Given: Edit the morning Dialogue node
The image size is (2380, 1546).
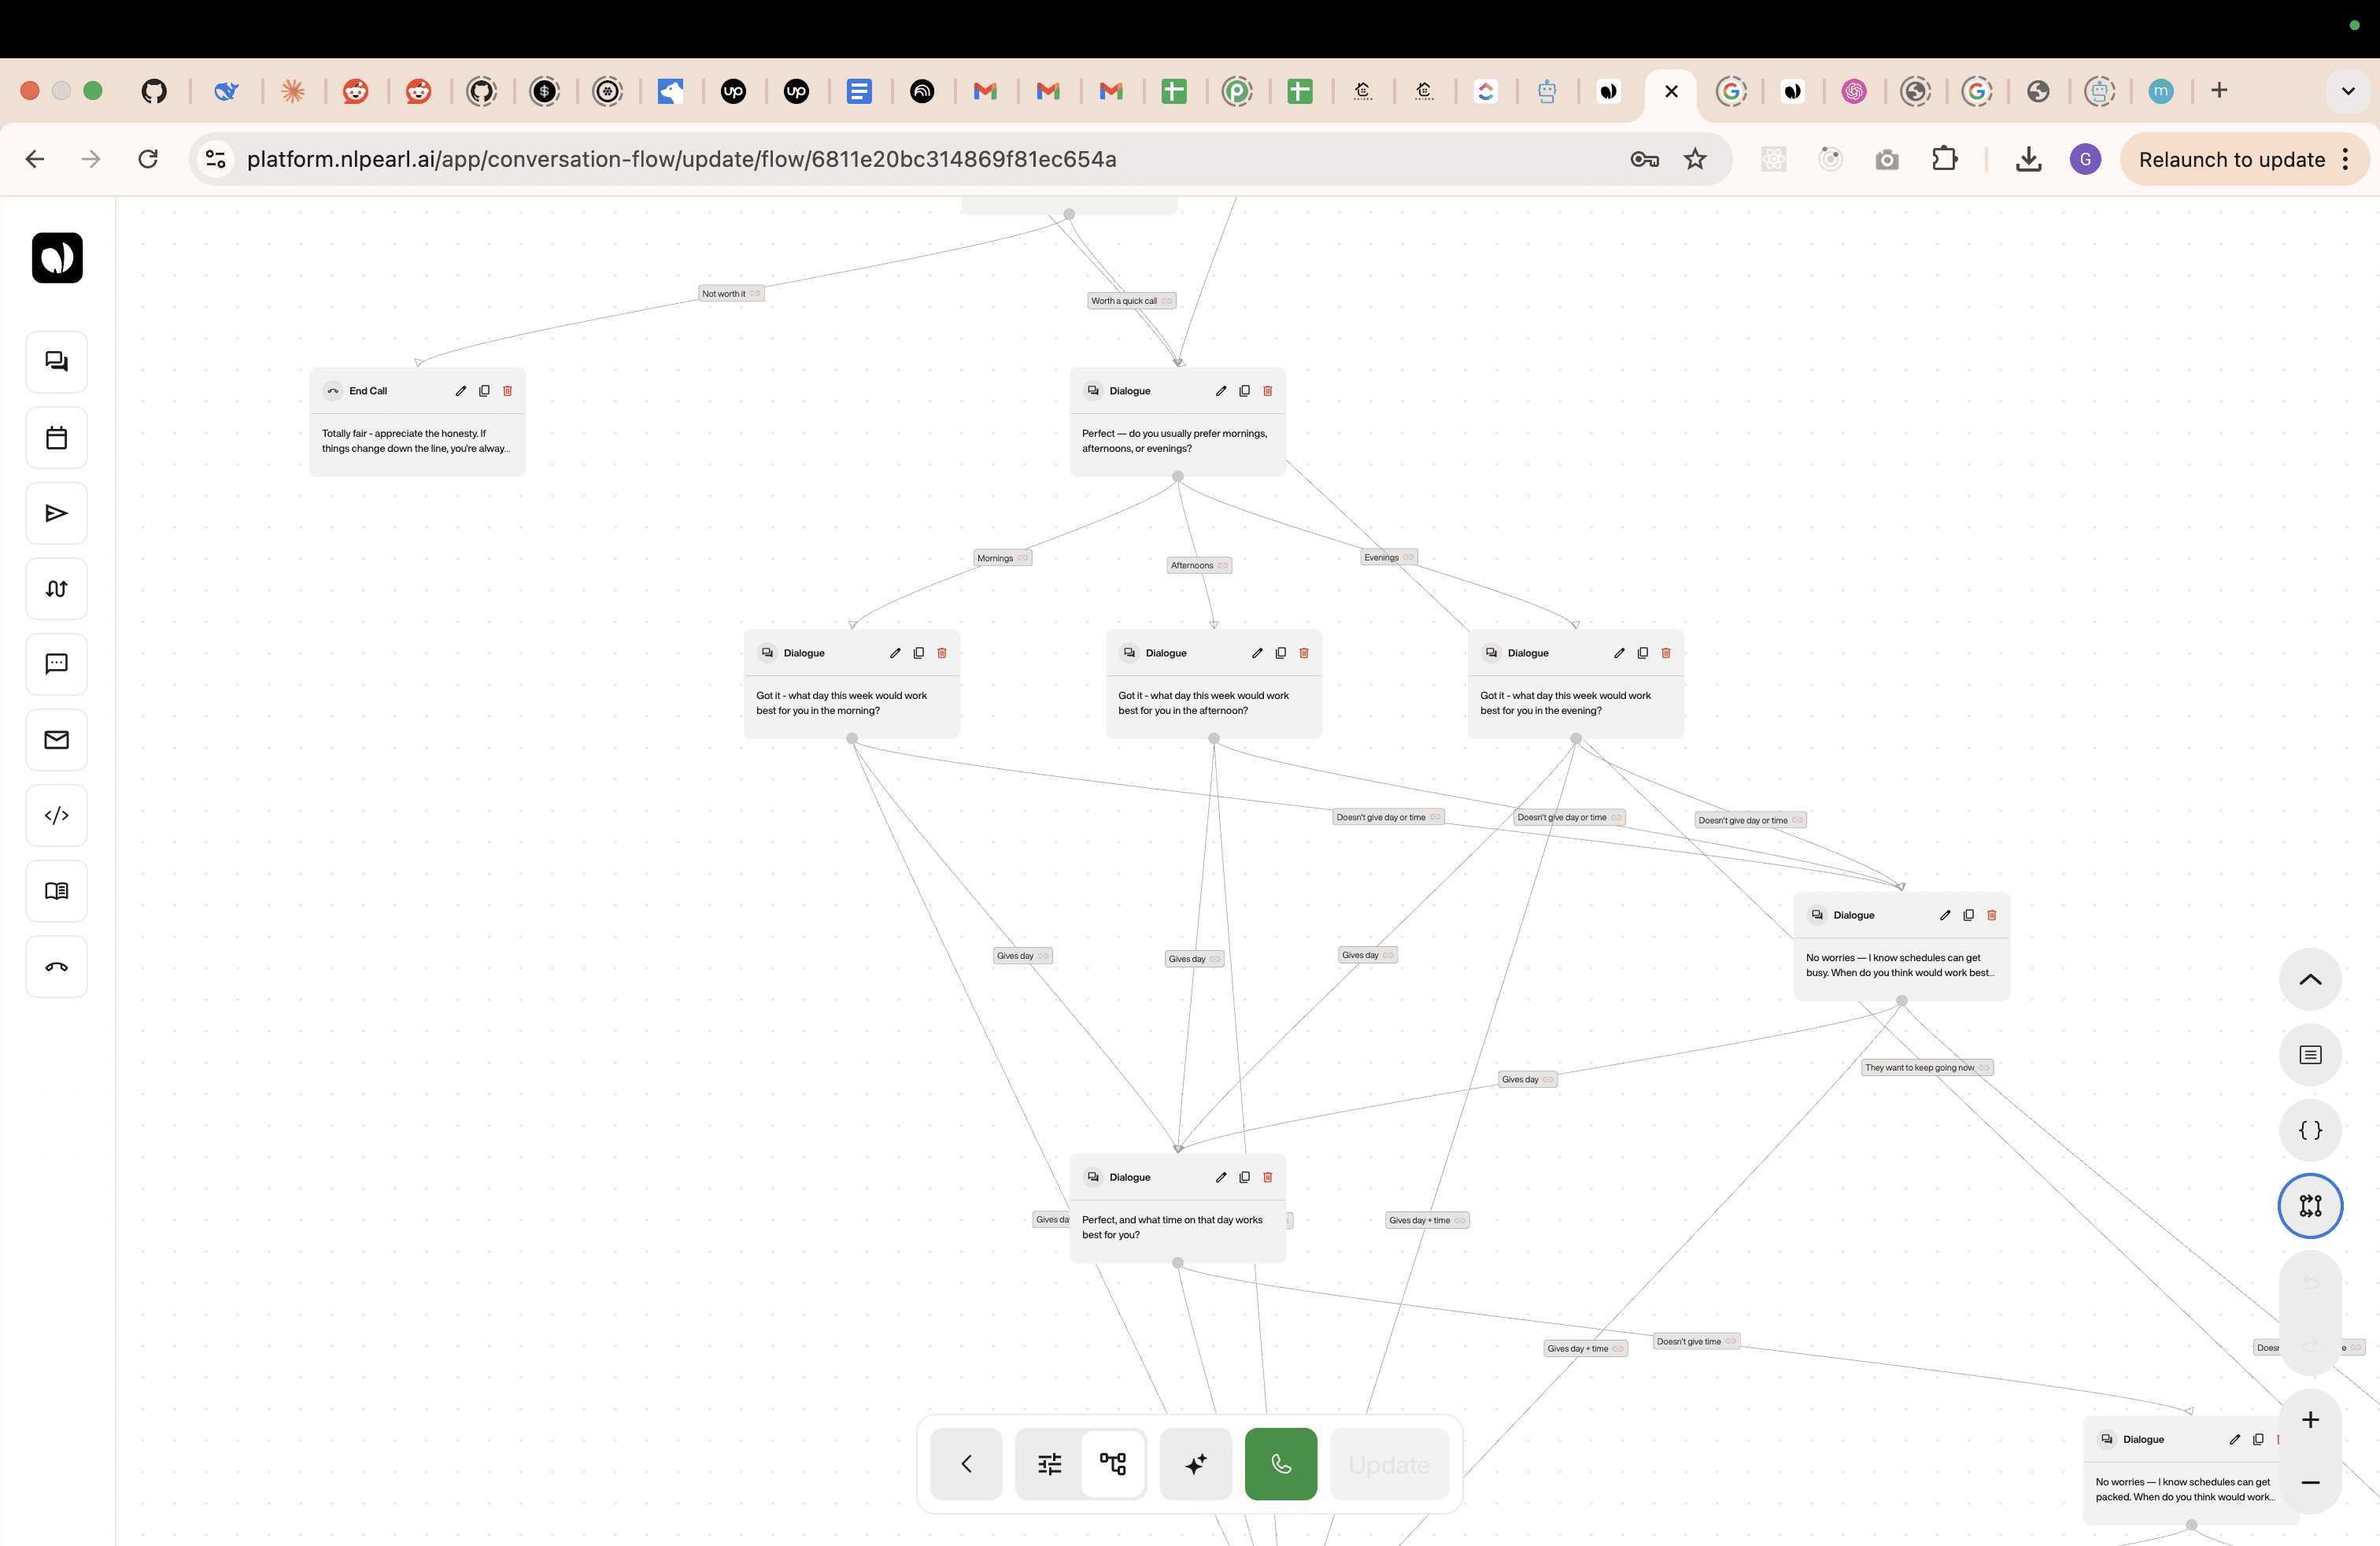Looking at the screenshot, I should pyautogui.click(x=895, y=653).
